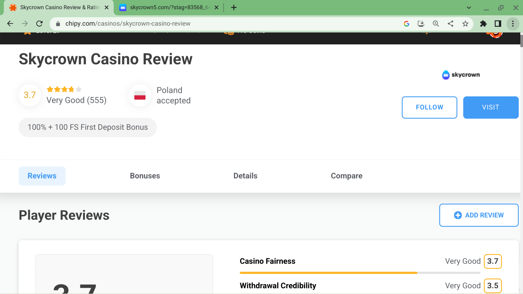Viewport: 523px width, 294px height.
Task: Switch to the skycrown5.com tab
Action: [168, 8]
